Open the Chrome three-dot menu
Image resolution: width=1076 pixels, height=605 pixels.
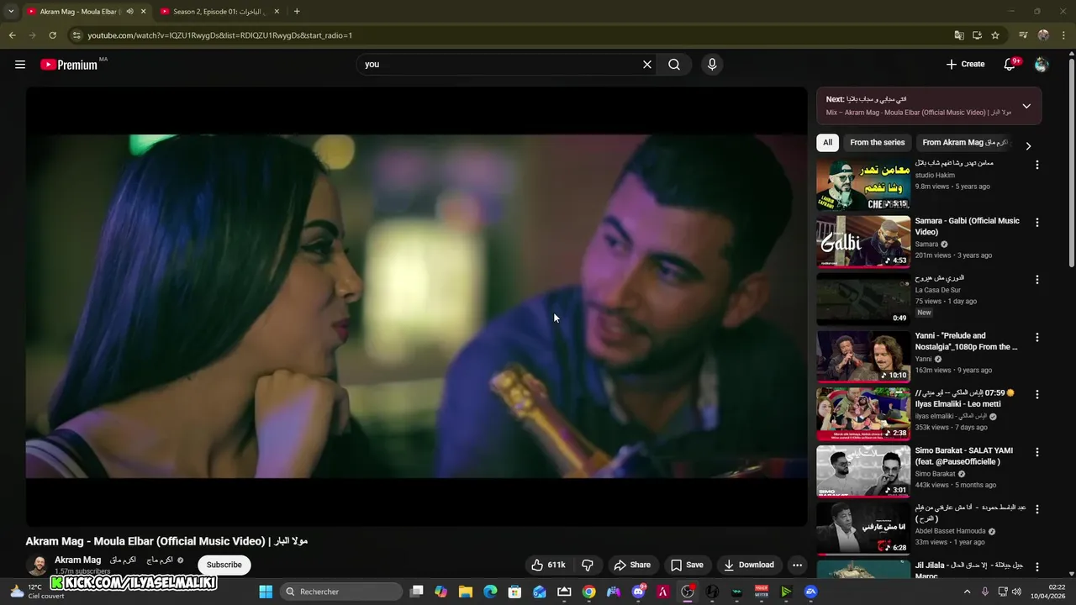pos(1063,35)
